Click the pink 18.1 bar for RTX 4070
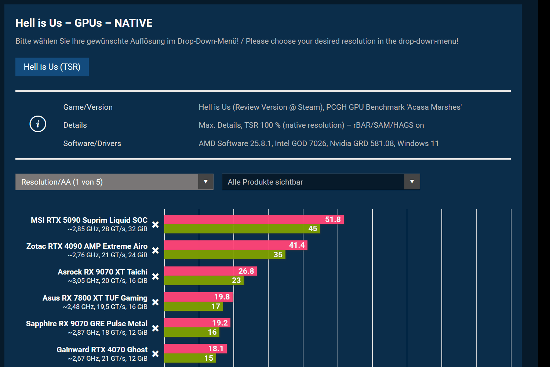The height and width of the screenshot is (367, 550). pyautogui.click(x=196, y=349)
